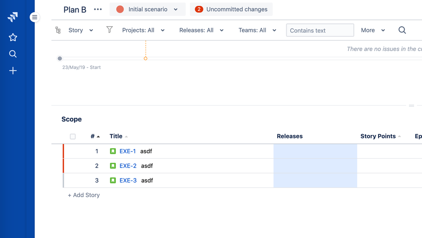The image size is (422, 238).
Task: Expand the Projects: All filter
Action: (143, 30)
